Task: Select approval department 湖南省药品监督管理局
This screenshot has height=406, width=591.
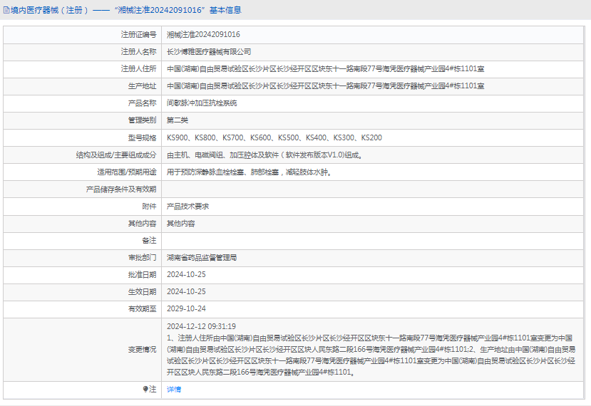Action: point(202,258)
